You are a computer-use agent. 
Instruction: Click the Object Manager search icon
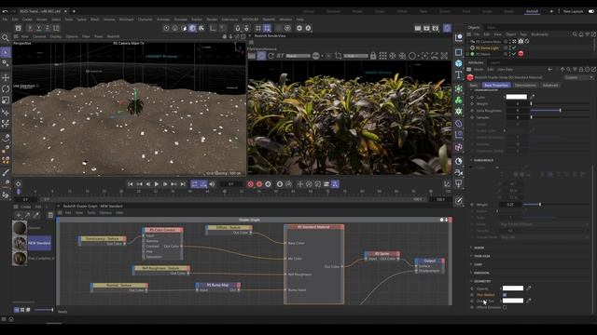coord(575,34)
